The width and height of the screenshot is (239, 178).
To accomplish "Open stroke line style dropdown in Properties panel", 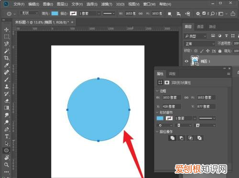I will (207, 119).
